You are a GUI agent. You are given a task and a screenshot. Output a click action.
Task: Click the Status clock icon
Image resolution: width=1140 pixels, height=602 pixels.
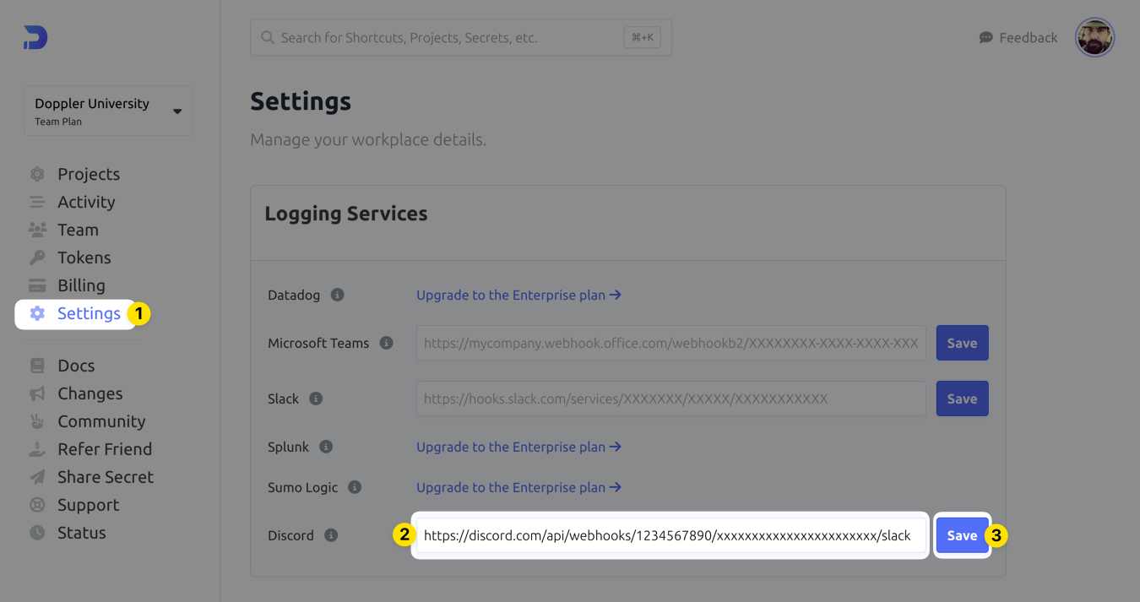pyautogui.click(x=37, y=533)
